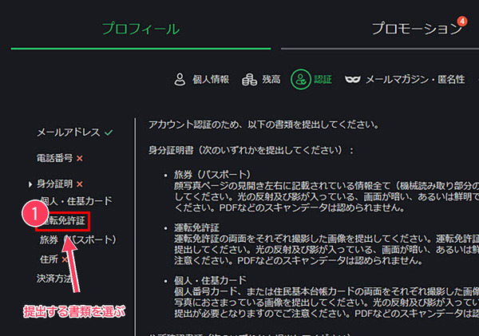The width and height of the screenshot is (479, 336).
Task: Select 住所 in the sidebar
Action: coord(49,259)
